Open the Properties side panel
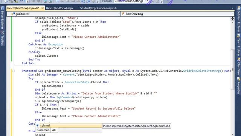Viewport: 241px width, 136px height. pyautogui.click(x=238, y=86)
